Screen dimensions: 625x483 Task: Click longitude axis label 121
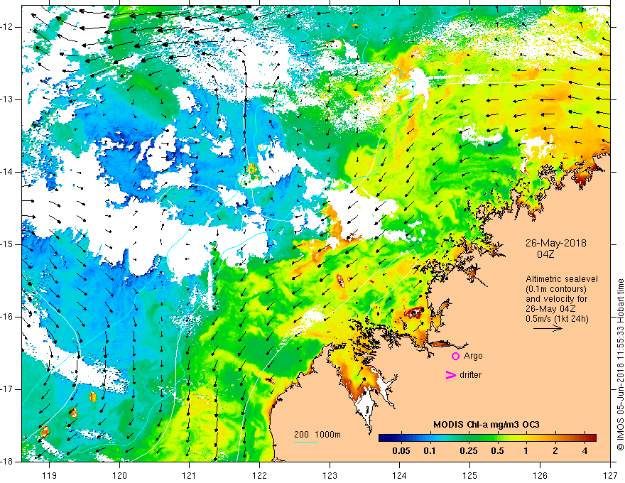point(190,475)
